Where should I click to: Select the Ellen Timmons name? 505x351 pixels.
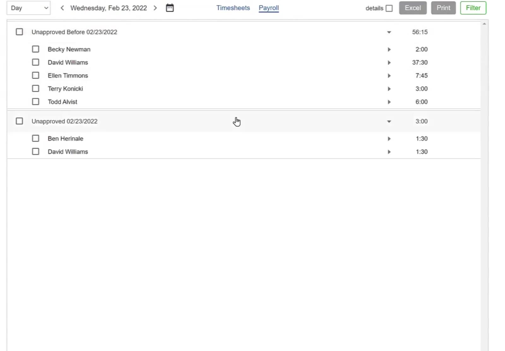(68, 75)
